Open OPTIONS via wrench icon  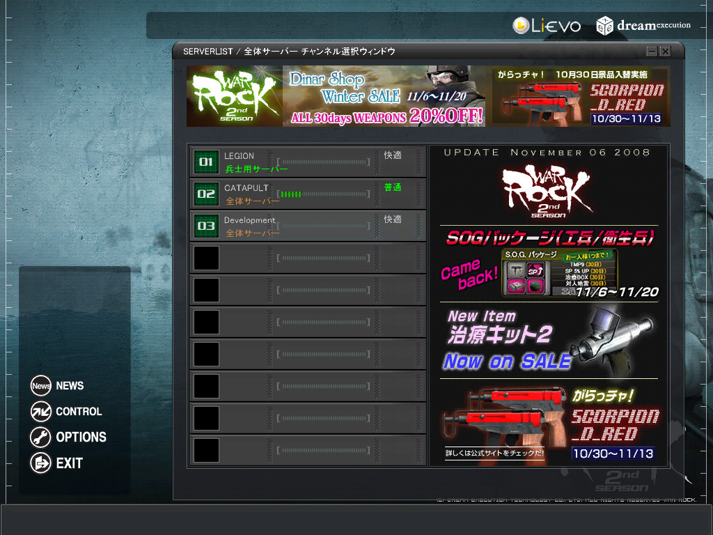[x=41, y=437]
